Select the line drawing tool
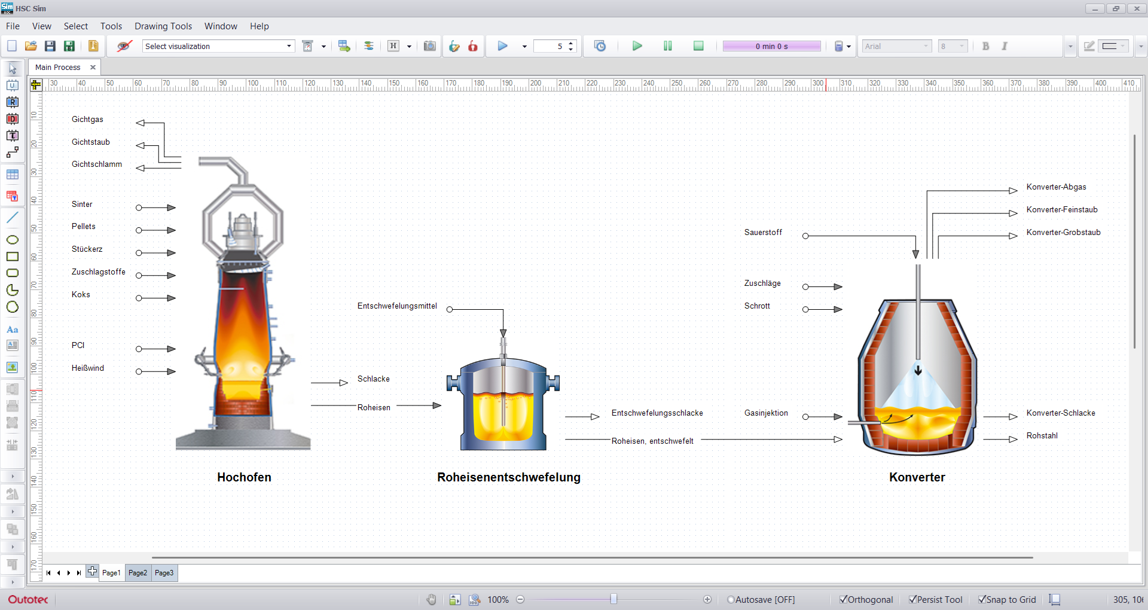Image resolution: width=1148 pixels, height=610 pixels. (x=12, y=218)
